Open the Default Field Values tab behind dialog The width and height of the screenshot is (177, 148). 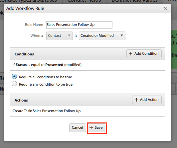[x=134, y=1]
